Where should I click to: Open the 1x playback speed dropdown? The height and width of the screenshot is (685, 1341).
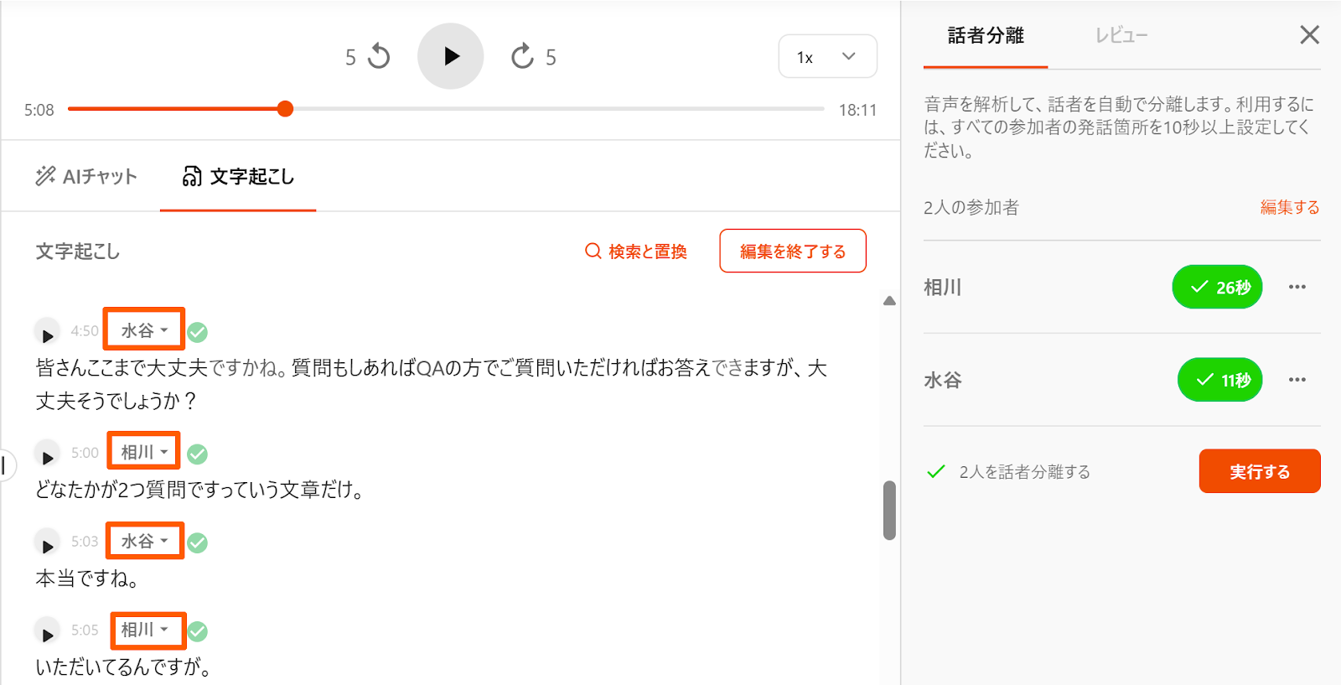click(x=827, y=56)
